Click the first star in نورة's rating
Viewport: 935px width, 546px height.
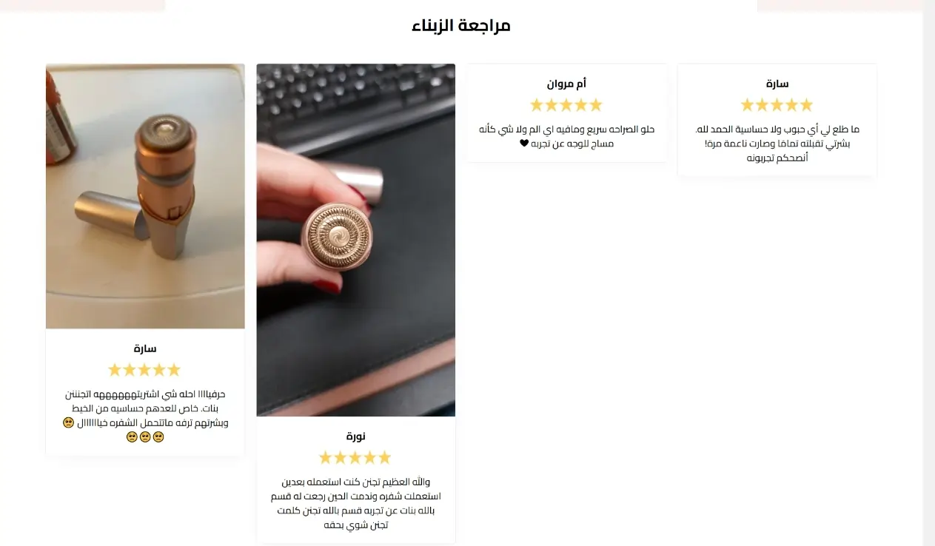pos(326,457)
